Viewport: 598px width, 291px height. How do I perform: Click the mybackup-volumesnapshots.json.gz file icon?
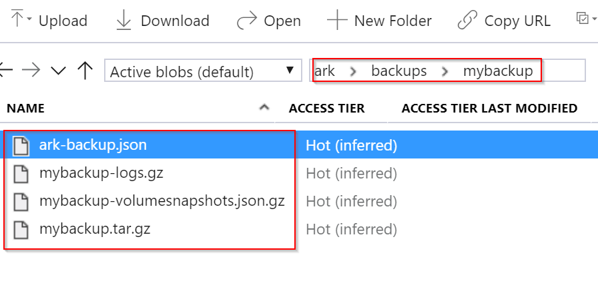click(x=21, y=202)
